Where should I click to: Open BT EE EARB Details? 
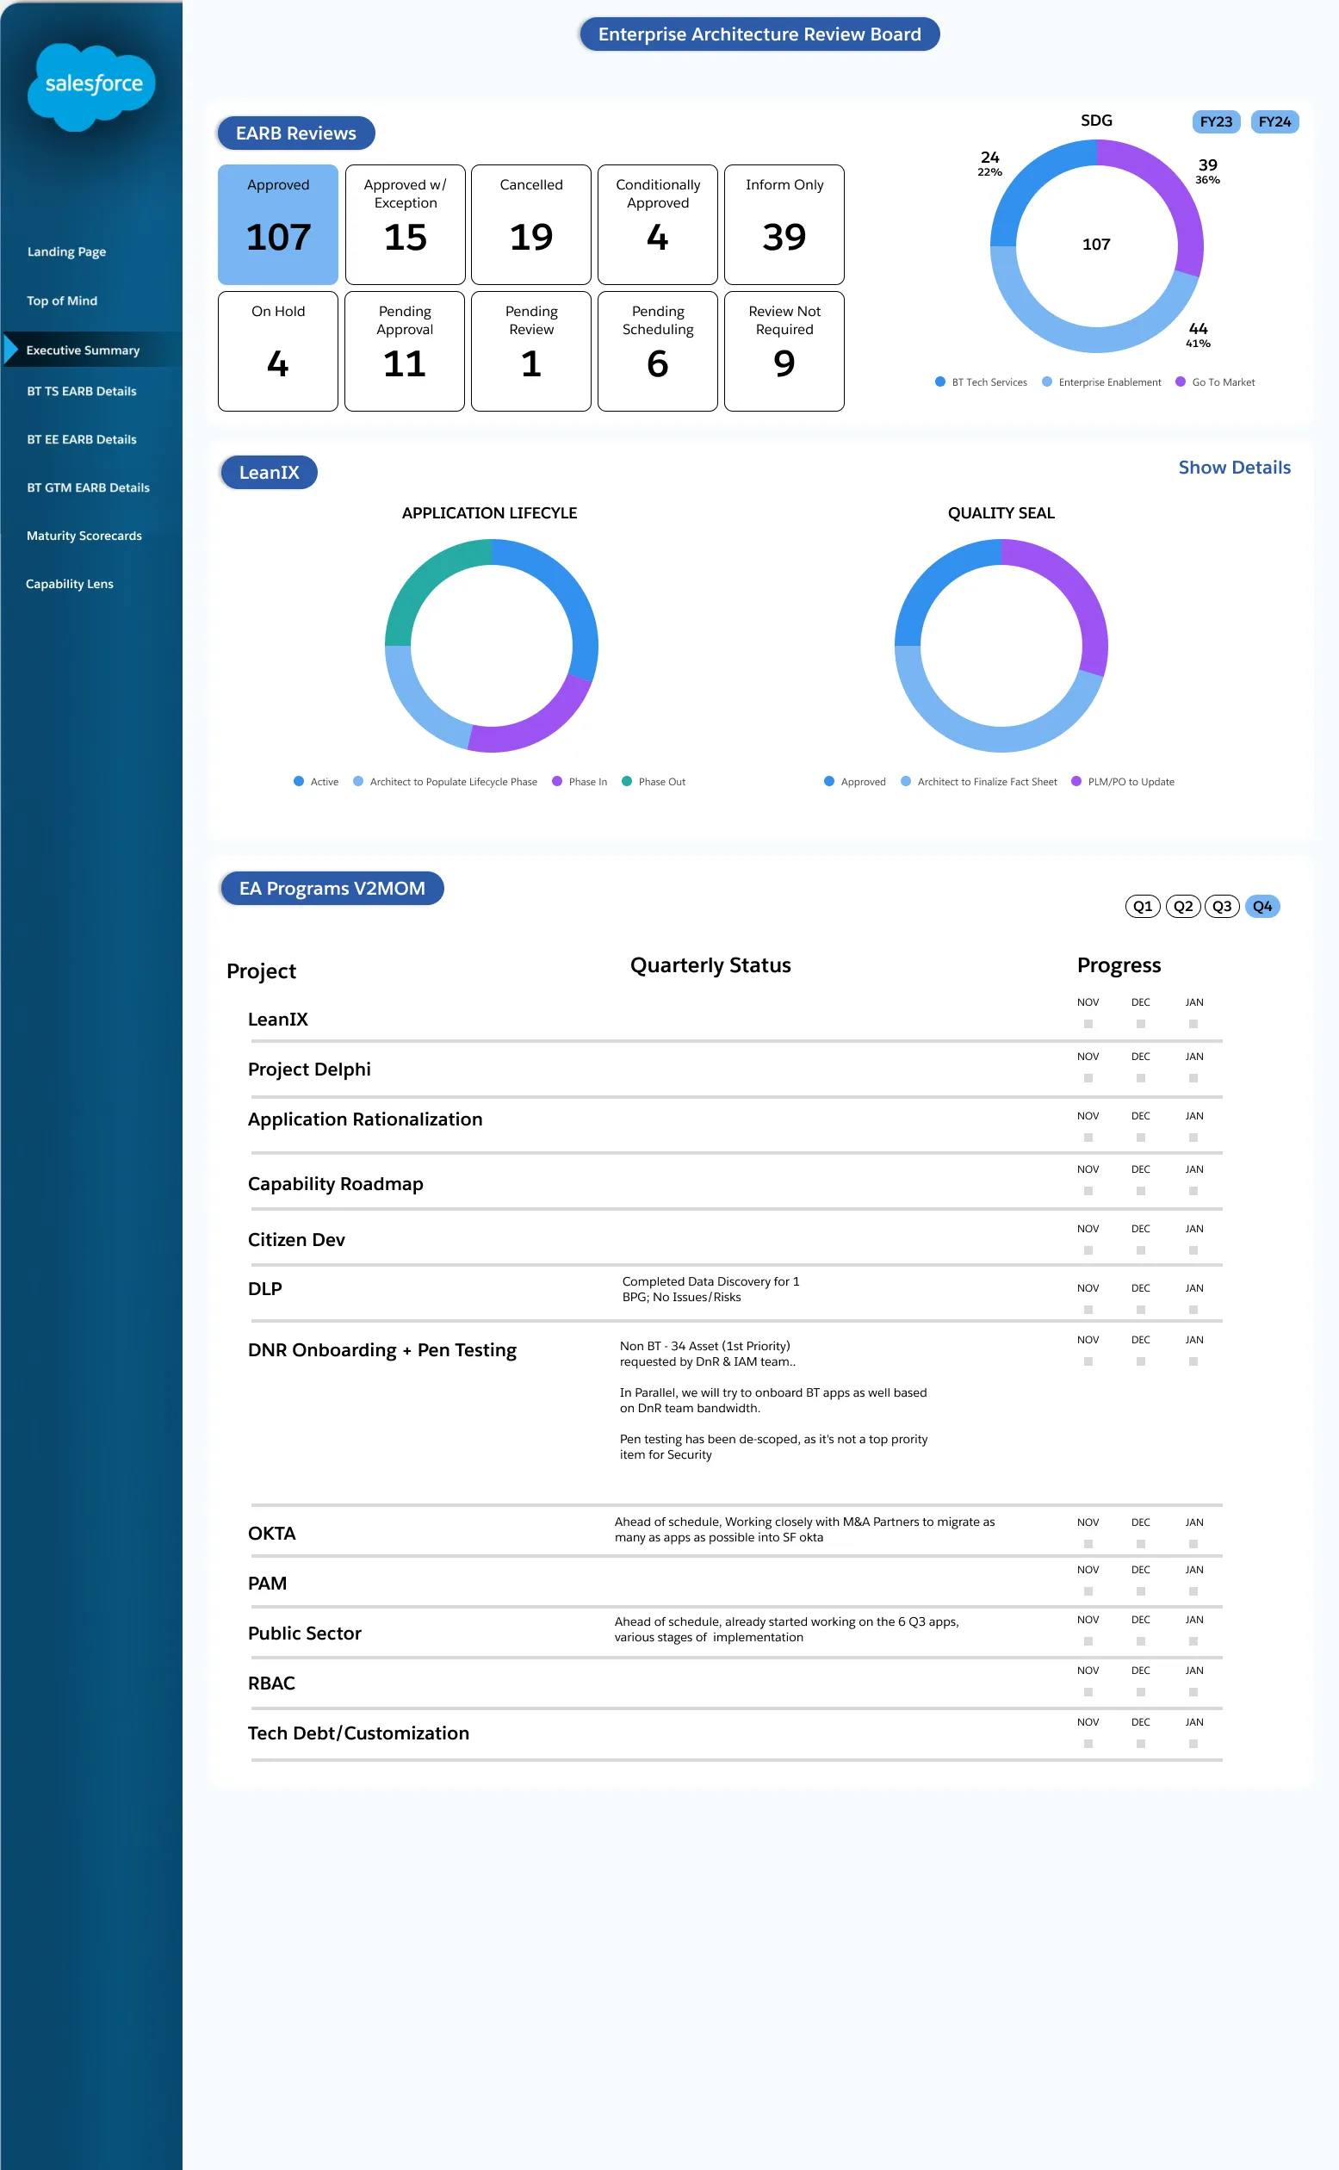(82, 439)
